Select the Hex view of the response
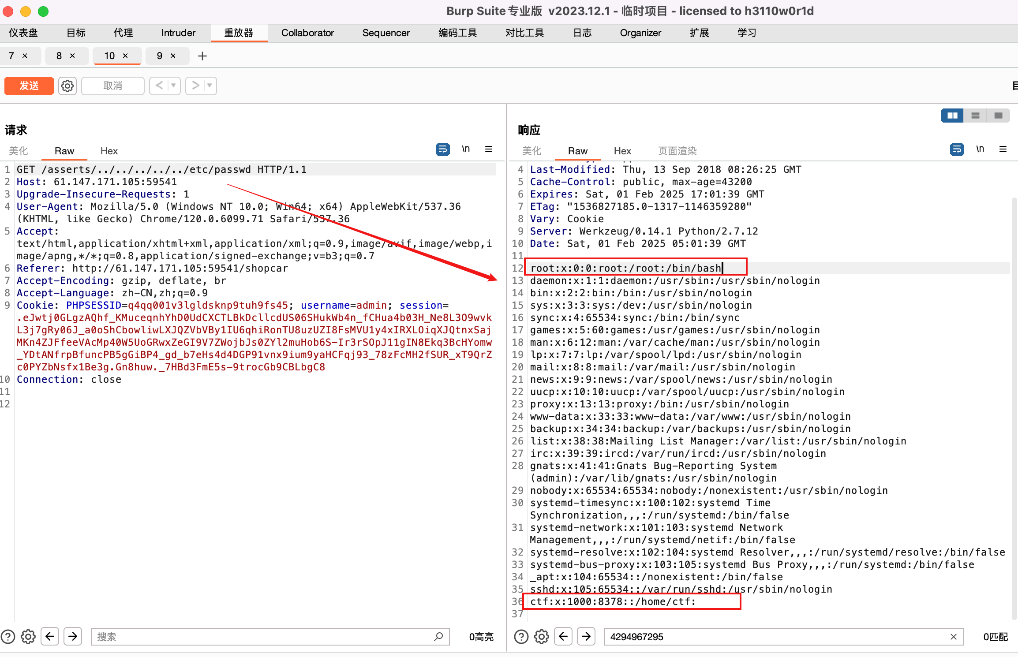Viewport: 1018px width, 657px height. point(622,151)
